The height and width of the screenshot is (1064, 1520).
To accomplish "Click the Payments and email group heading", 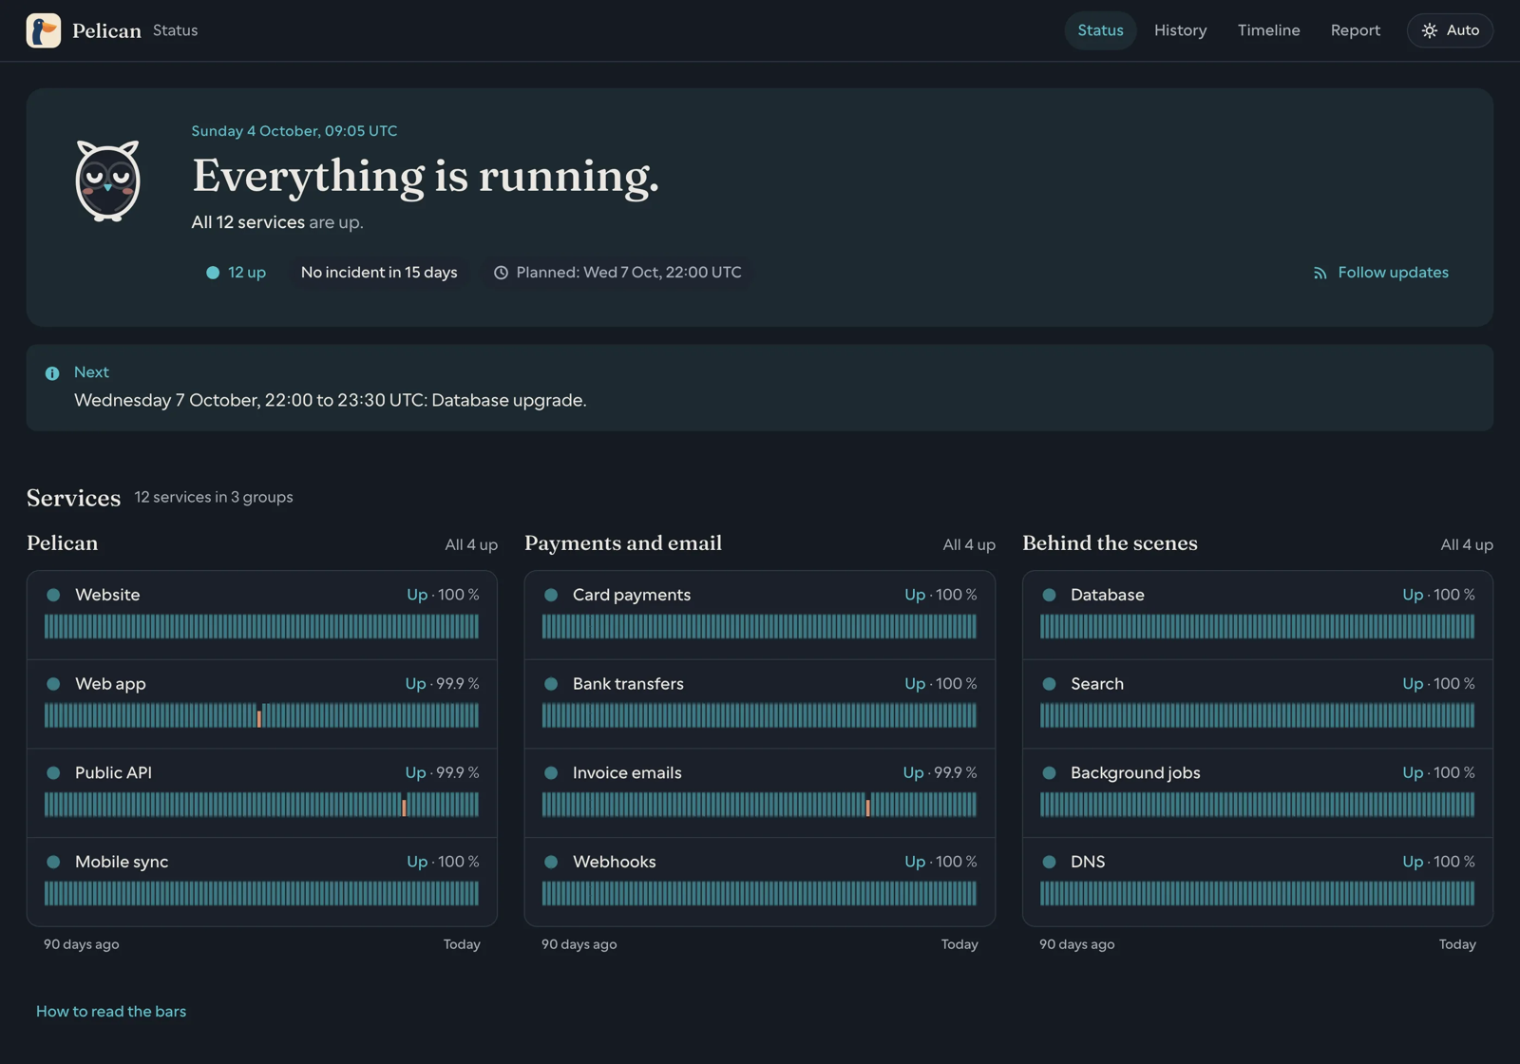I will pyautogui.click(x=623, y=543).
